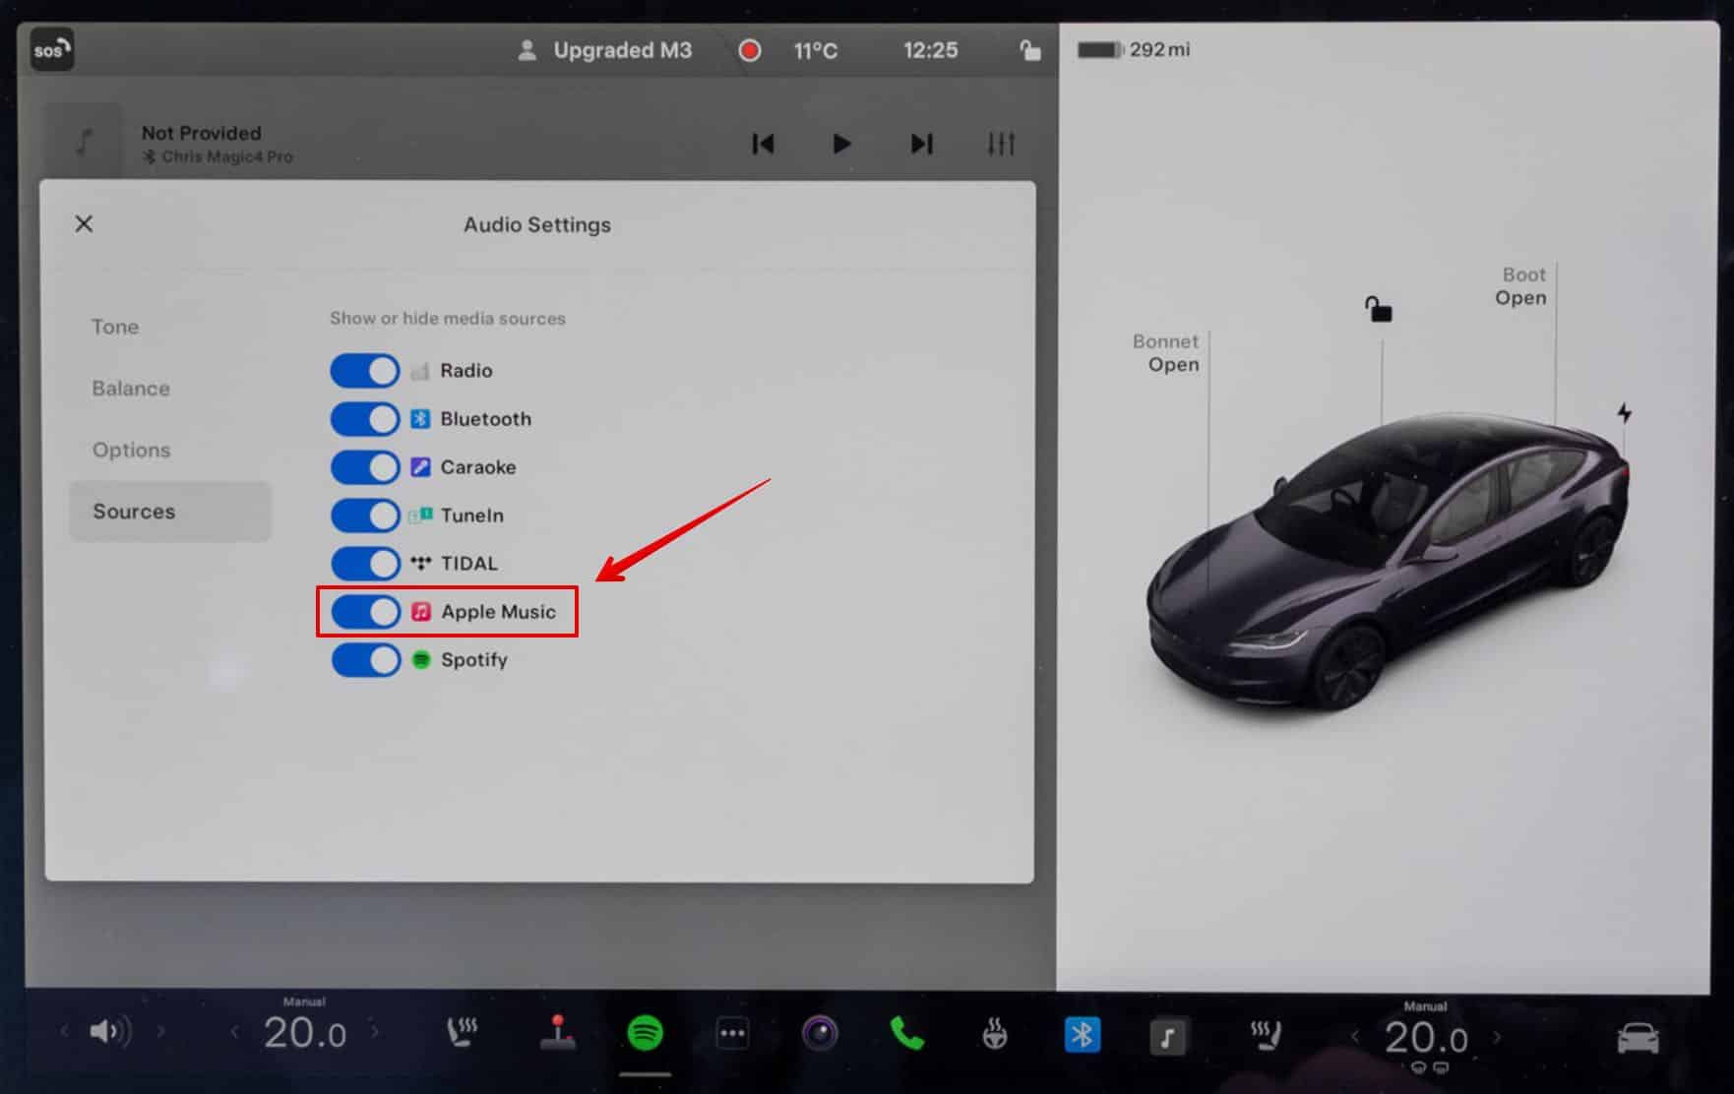Open Spotify from the bottom dock
1734x1094 pixels.
point(645,1033)
